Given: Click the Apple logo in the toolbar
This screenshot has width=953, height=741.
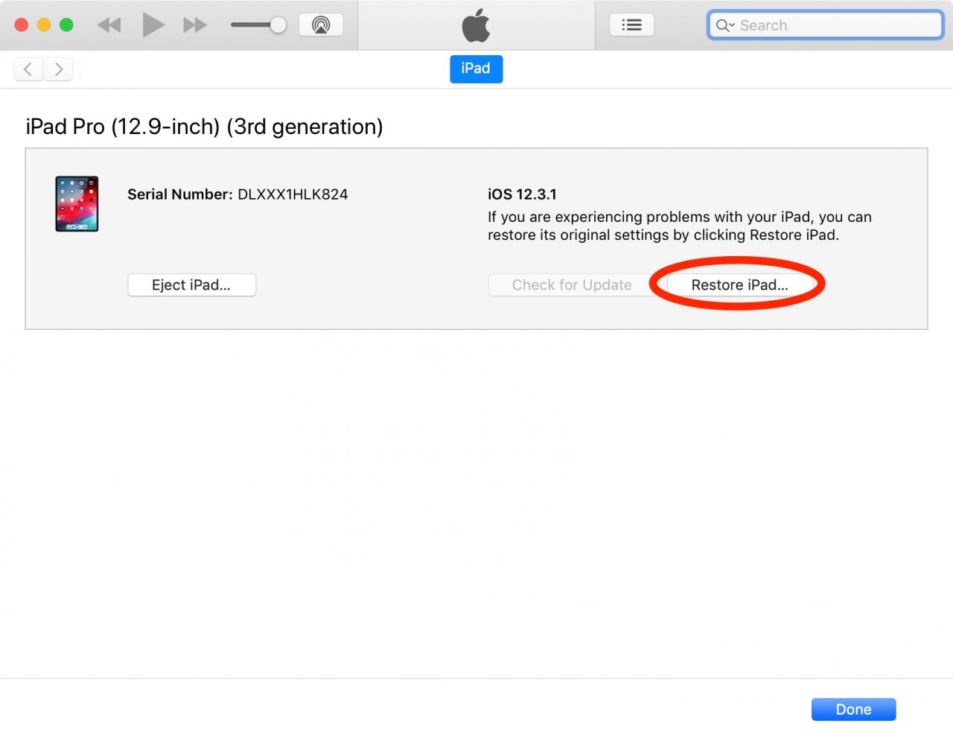Looking at the screenshot, I should pos(476,25).
